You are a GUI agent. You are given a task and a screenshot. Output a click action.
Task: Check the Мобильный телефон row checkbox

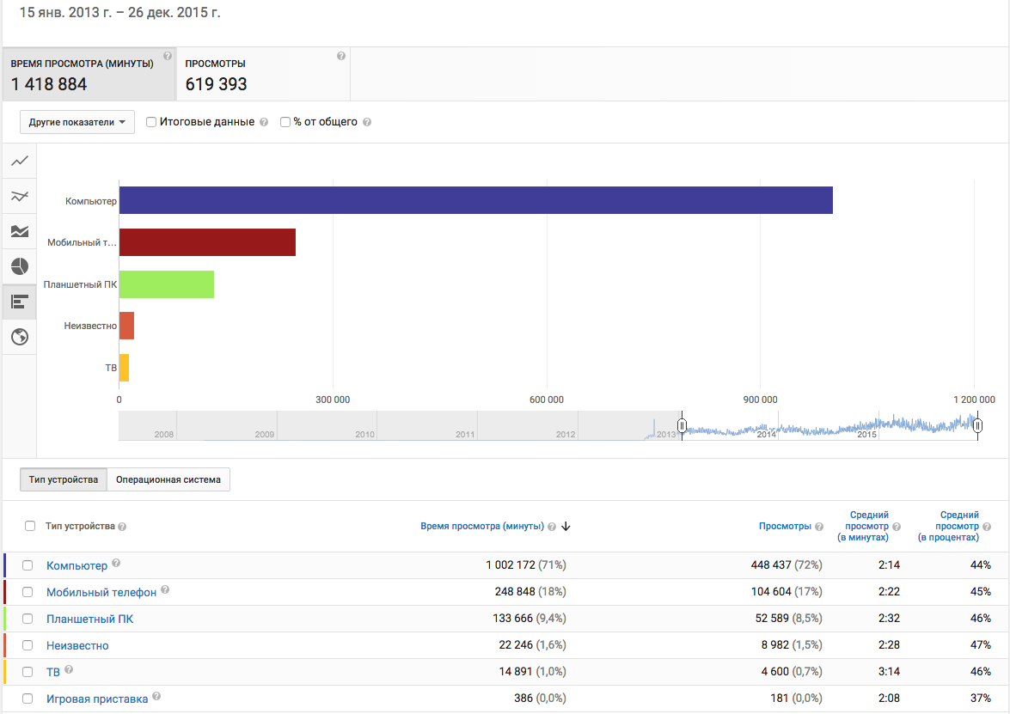coord(28,592)
